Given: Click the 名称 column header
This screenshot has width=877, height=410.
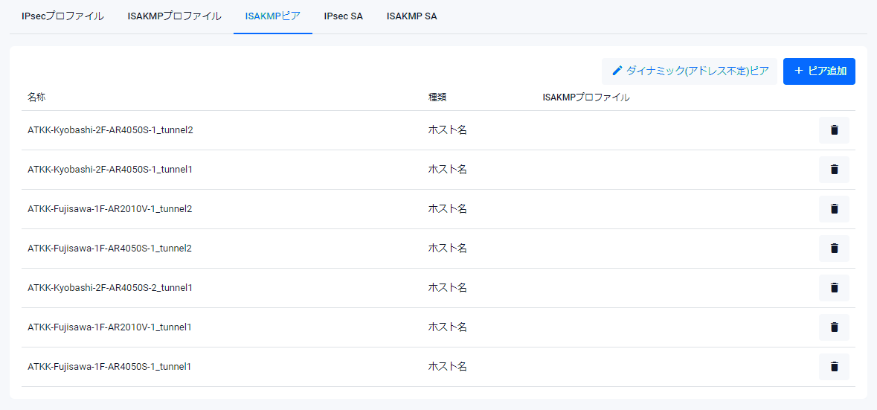Looking at the screenshot, I should [37, 97].
